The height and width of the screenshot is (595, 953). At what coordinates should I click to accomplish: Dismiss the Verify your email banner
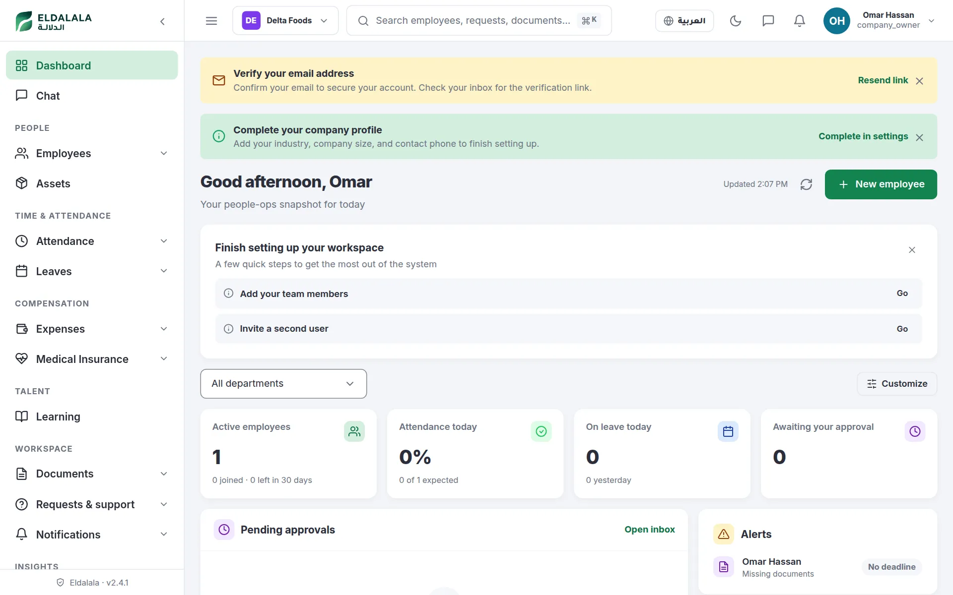(x=919, y=81)
